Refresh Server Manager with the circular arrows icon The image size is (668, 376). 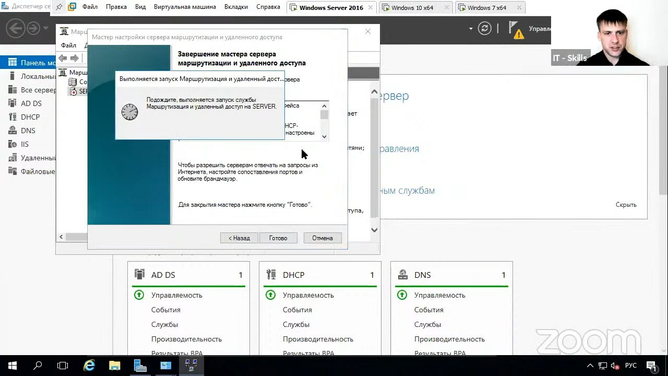pos(485,29)
